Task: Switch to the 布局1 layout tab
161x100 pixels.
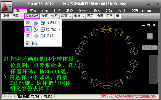Action: [x=35, y=96]
